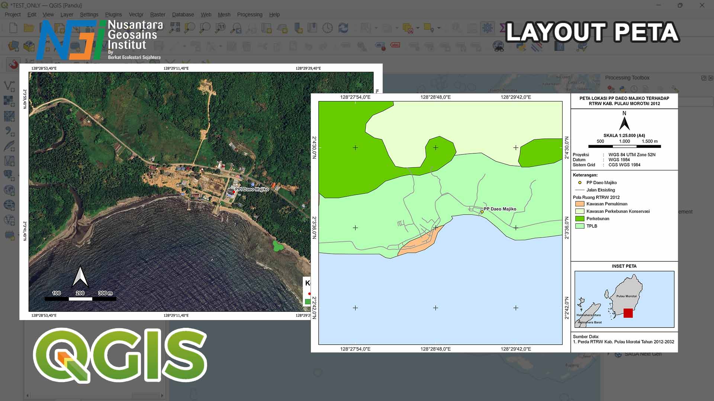Click Add WFS Layer icon in sidebar
The width and height of the screenshot is (714, 401).
(9, 220)
